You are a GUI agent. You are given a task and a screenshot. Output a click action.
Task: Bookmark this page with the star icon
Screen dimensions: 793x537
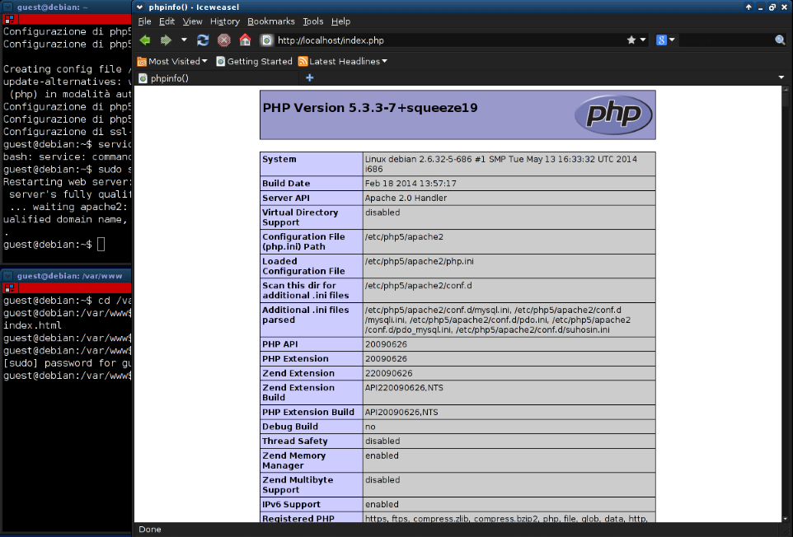[x=631, y=40]
